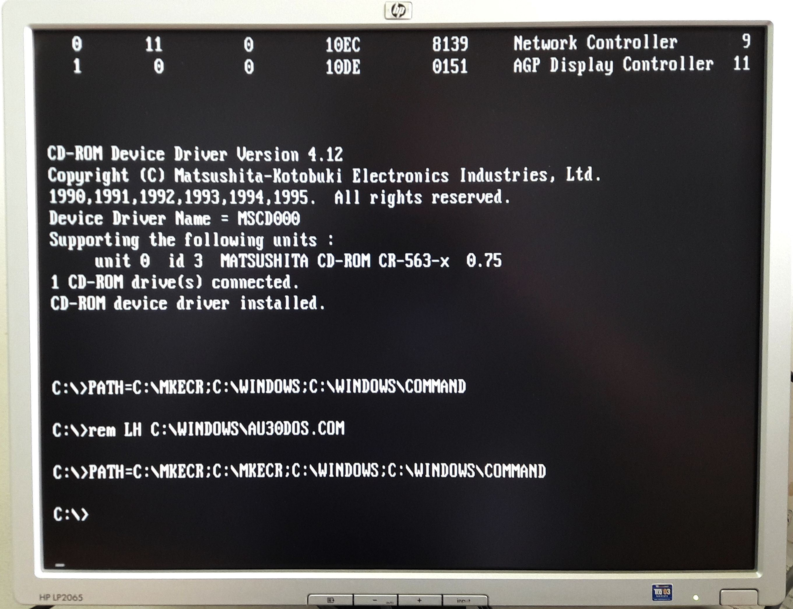
Task: Click monitor minus/auto button
Action: coord(375,600)
